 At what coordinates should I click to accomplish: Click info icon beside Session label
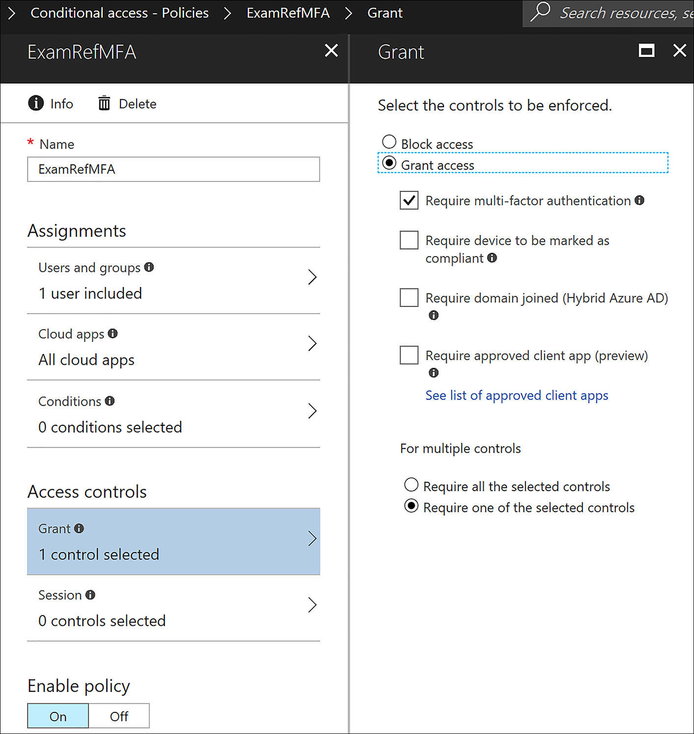coord(90,595)
